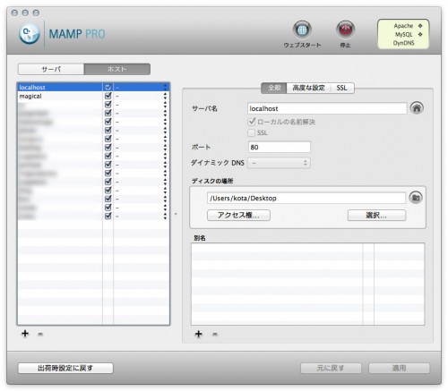The height and width of the screenshot is (391, 448).
Task: Toggle checkbox in third host row
Action: click(108, 105)
